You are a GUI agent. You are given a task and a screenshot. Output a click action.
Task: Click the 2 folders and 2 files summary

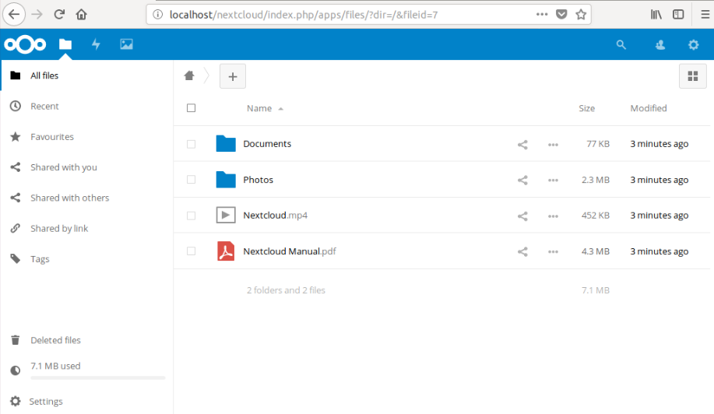coord(286,290)
